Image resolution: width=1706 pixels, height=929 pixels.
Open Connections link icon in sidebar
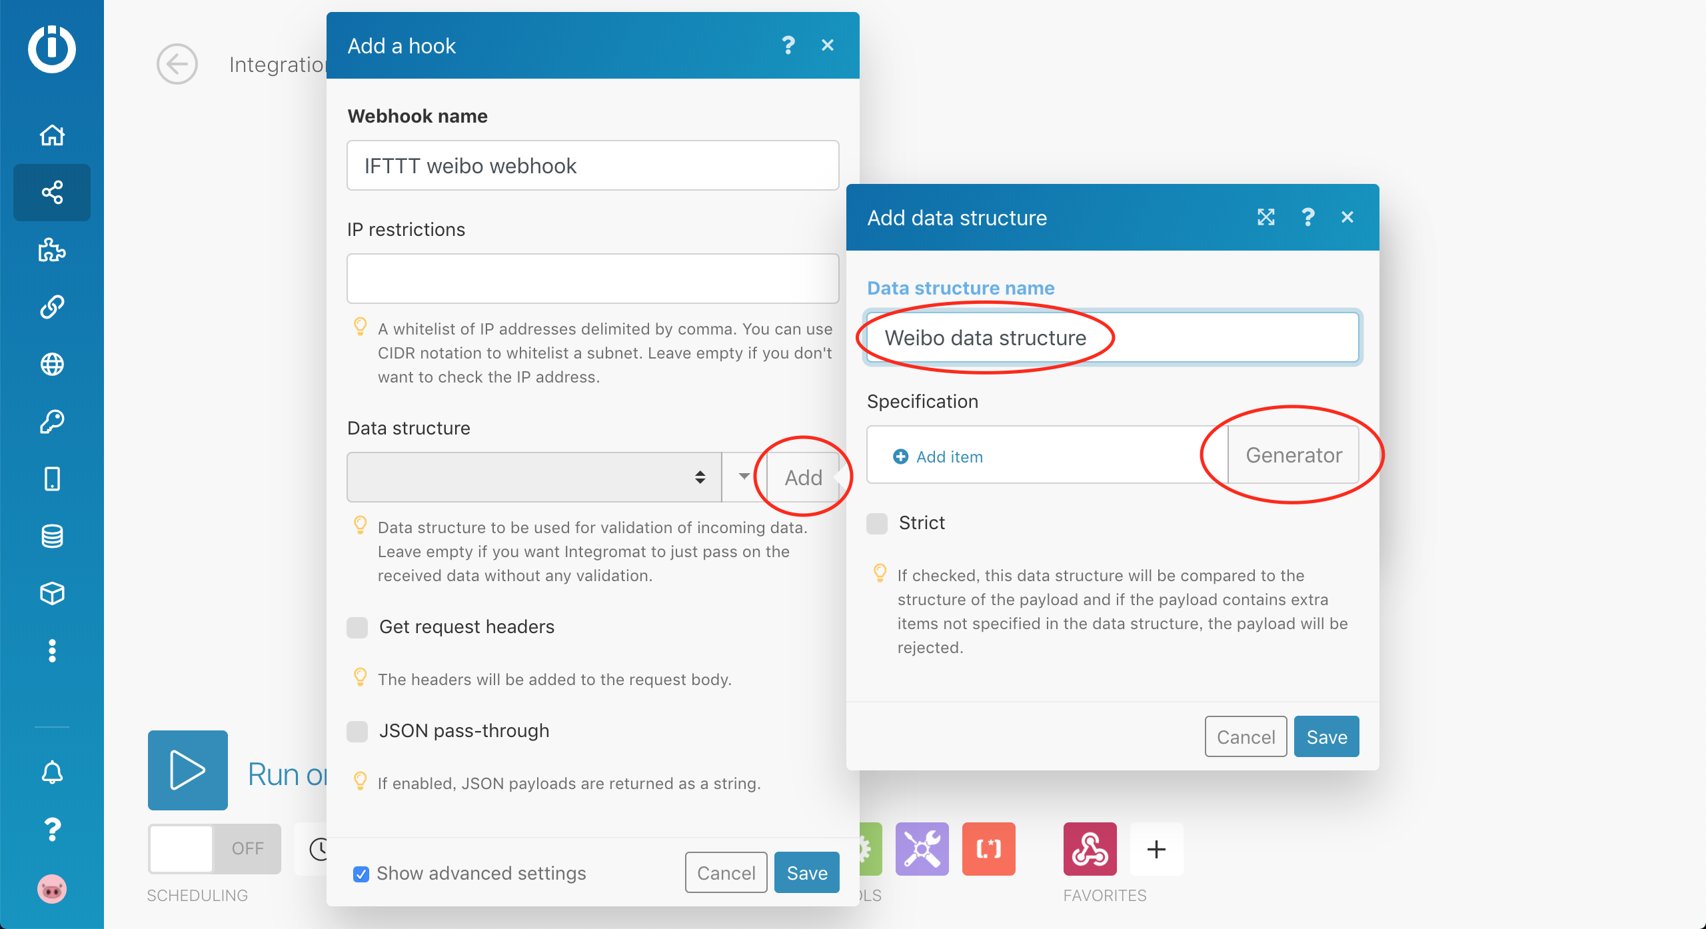pyautogui.click(x=52, y=307)
